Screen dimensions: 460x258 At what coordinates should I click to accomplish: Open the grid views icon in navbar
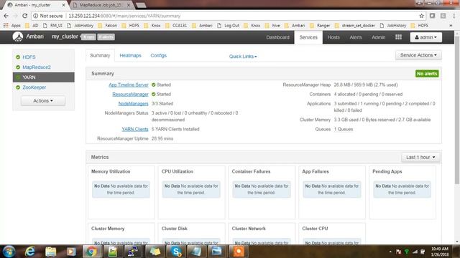pos(398,37)
